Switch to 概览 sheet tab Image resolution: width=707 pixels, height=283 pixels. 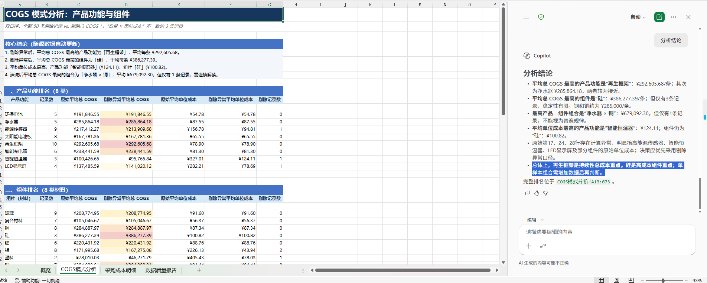coord(46,270)
